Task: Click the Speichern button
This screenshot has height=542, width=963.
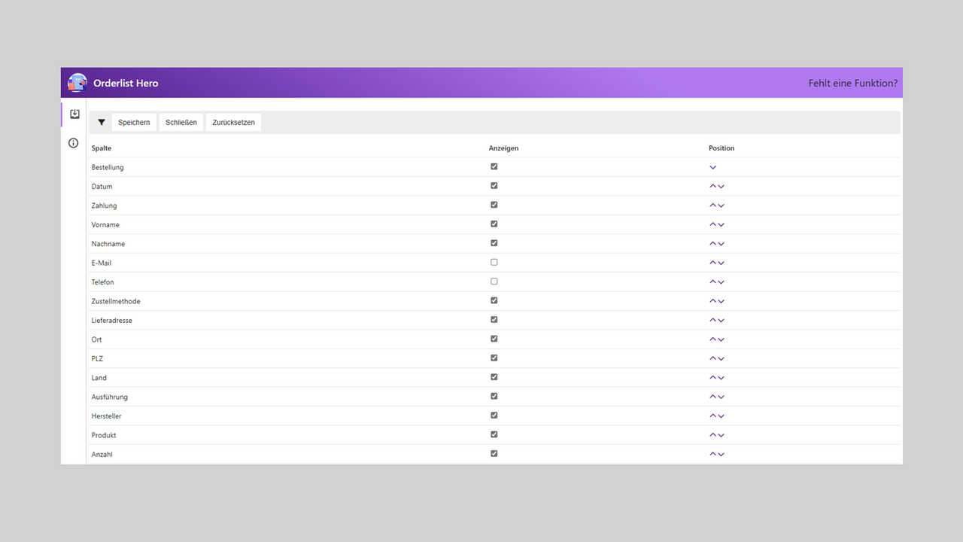Action: pyautogui.click(x=134, y=122)
